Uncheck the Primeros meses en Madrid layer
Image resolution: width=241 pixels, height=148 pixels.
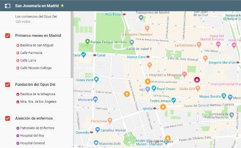pyautogui.click(x=8, y=36)
